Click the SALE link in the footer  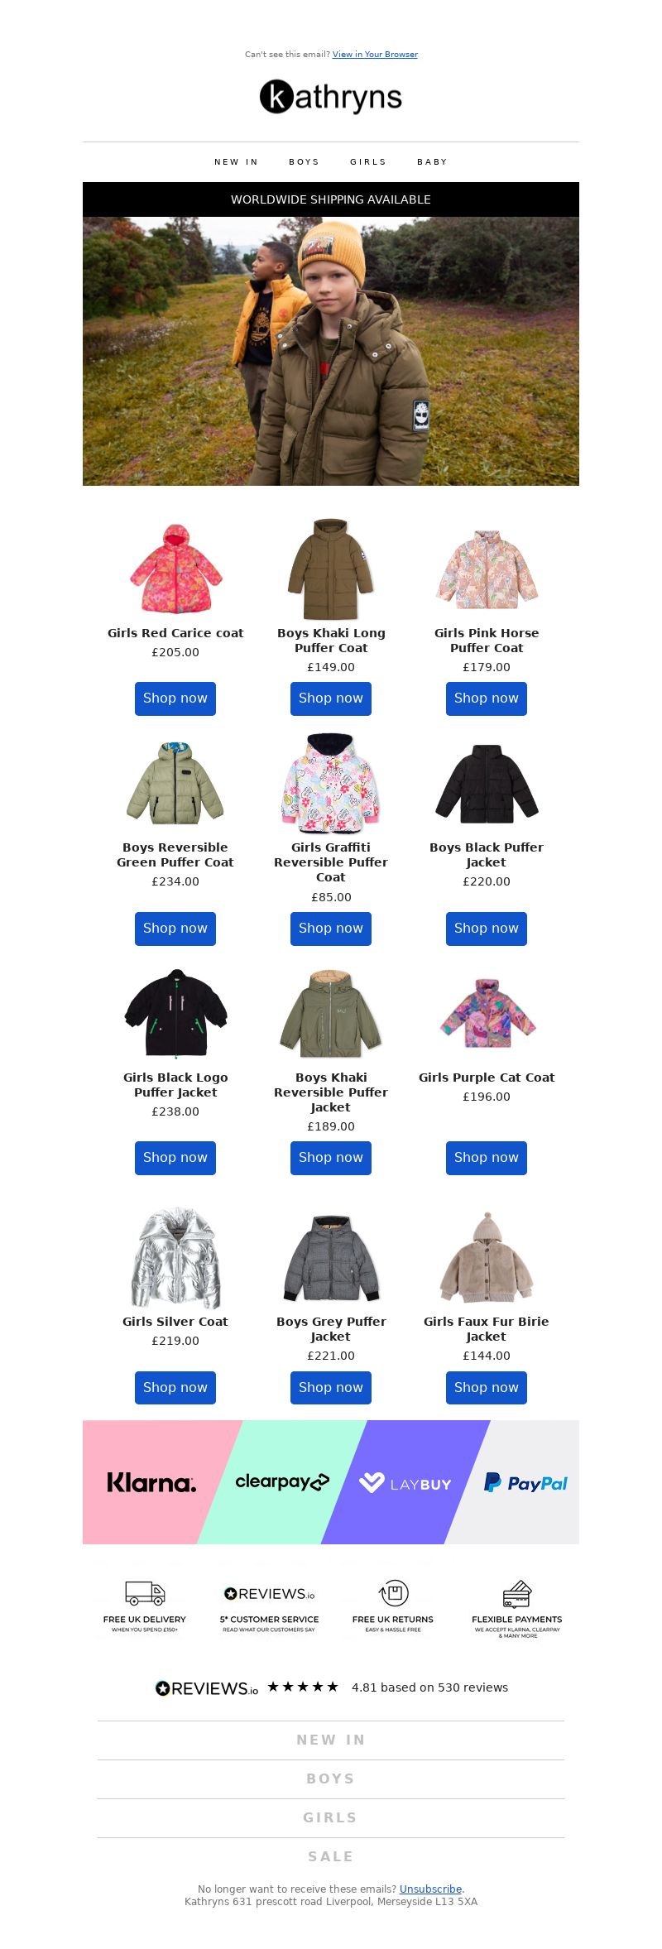331,1856
